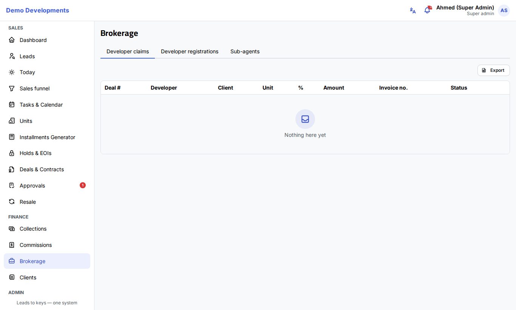Click the inbox icon in empty table
Image resolution: width=516 pixels, height=310 pixels.
coord(305,119)
